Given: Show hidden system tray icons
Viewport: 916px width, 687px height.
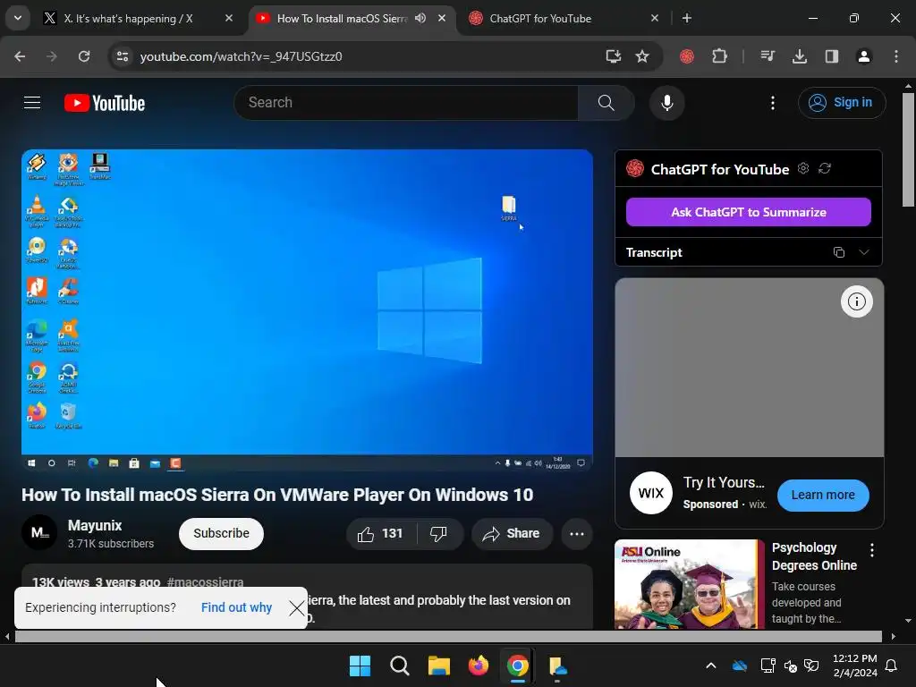Looking at the screenshot, I should pyautogui.click(x=710, y=666).
